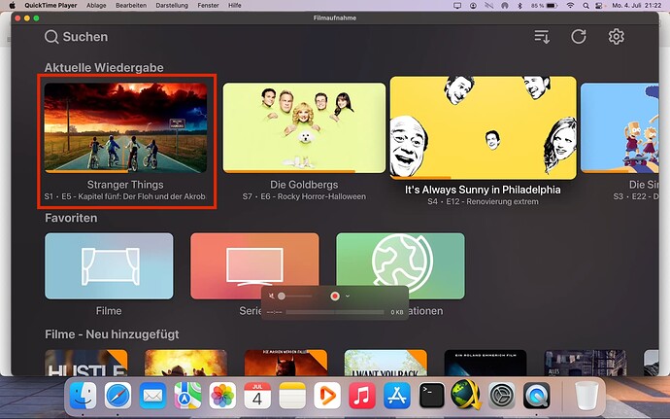Open the green globe favorites tile
The width and height of the screenshot is (670, 419).
click(400, 265)
